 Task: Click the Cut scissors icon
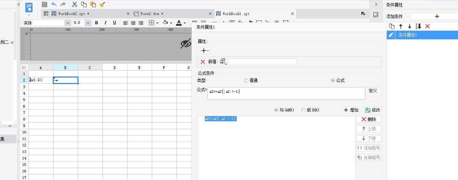pos(74,4)
